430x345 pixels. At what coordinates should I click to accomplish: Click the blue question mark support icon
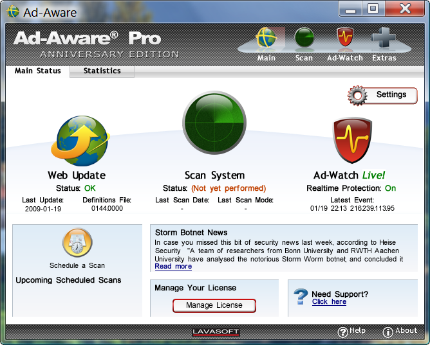point(301,297)
